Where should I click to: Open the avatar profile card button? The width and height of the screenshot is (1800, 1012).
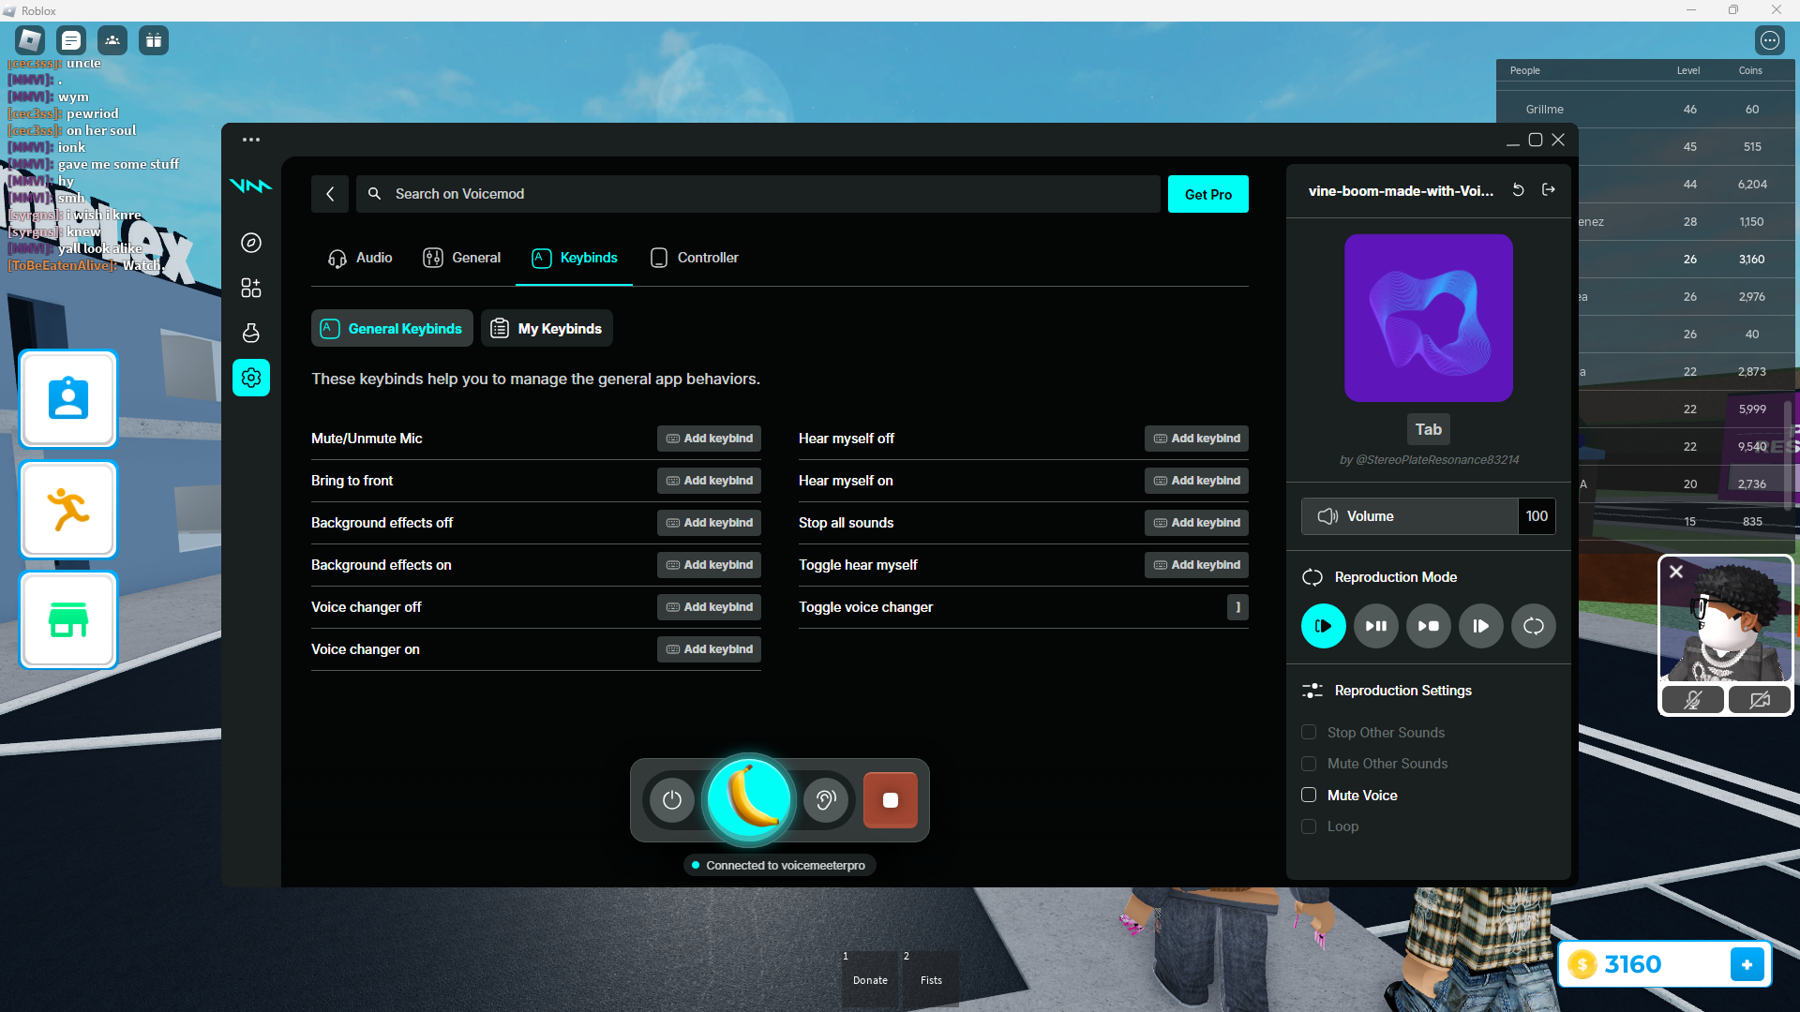pyautogui.click(x=68, y=399)
